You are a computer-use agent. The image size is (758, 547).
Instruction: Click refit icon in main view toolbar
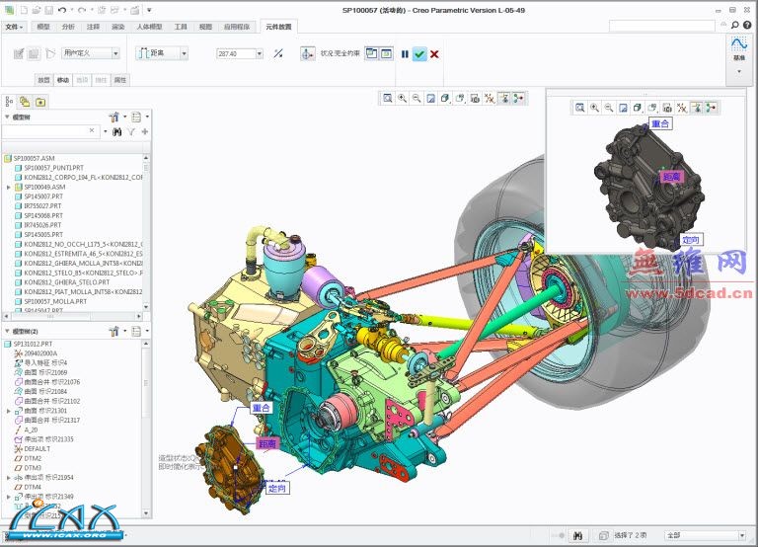click(x=388, y=98)
